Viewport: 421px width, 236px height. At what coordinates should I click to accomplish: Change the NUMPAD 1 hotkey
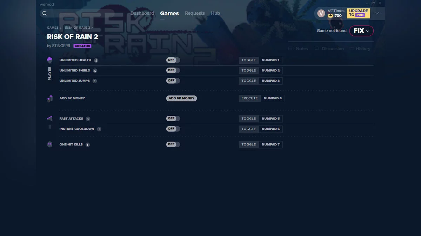coord(270,60)
